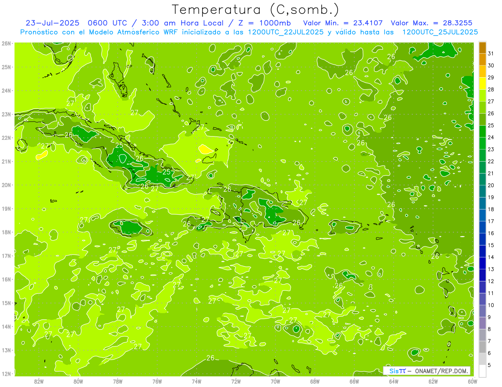Screen dimensions: 502x387
Task: Click the '78W' longitude axis label
Action: 118,381
